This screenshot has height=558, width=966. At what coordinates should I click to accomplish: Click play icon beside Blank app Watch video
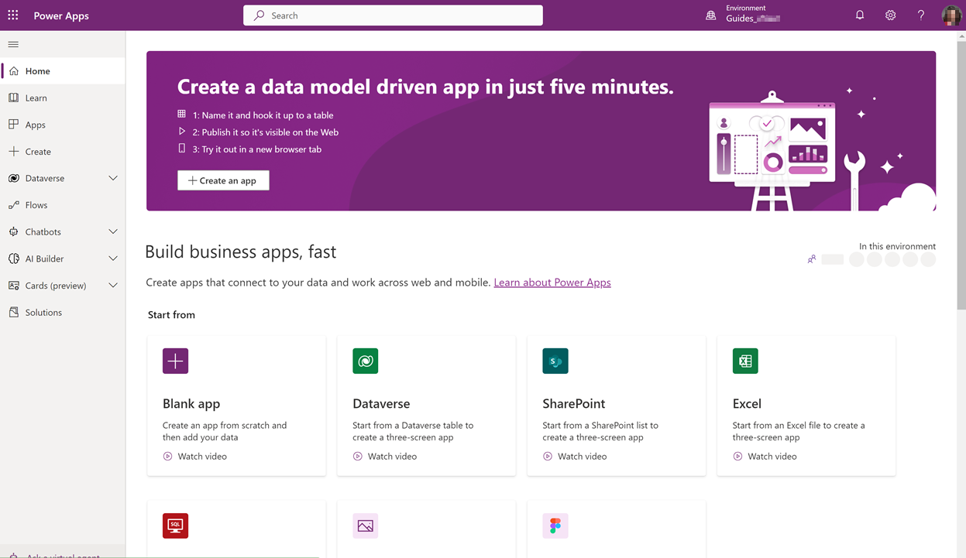tap(167, 457)
